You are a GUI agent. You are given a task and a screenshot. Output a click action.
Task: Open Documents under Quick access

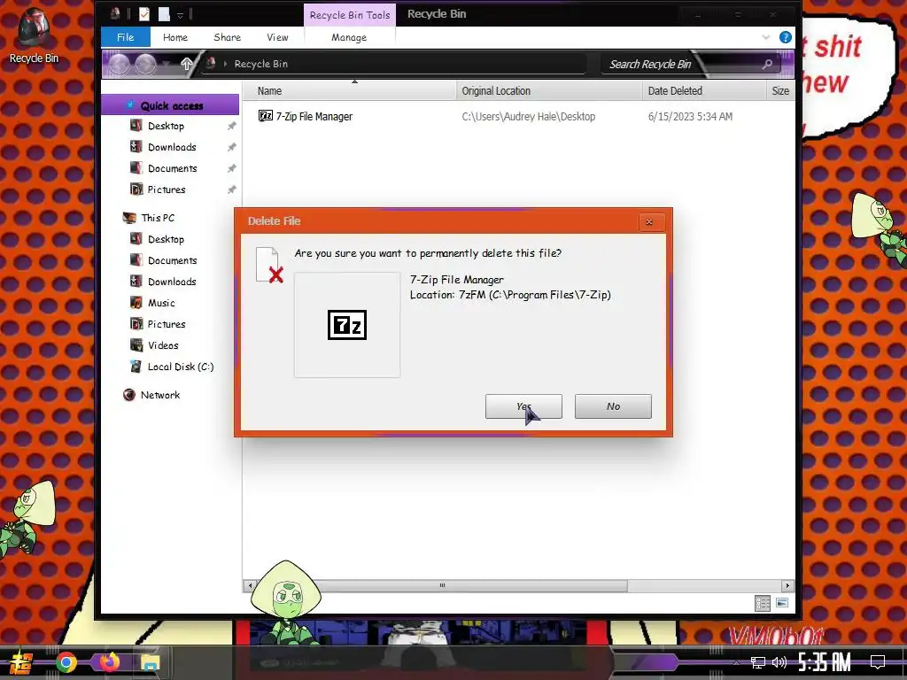[173, 169]
